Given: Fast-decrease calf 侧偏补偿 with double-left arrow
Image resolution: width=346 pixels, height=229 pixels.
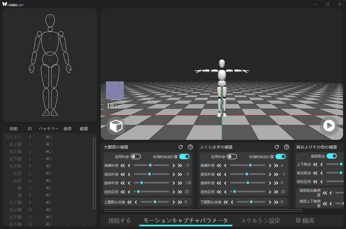Looking at the screenshot, I should click(219, 165).
